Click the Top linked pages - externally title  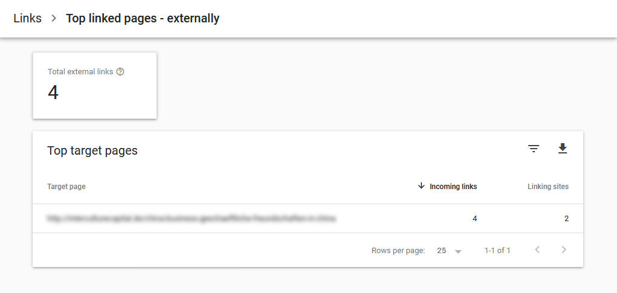tap(142, 18)
